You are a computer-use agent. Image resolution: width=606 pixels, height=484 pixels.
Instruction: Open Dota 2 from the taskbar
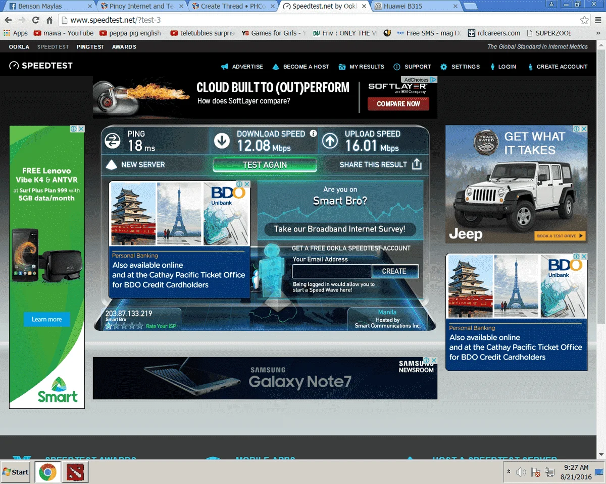click(75, 472)
